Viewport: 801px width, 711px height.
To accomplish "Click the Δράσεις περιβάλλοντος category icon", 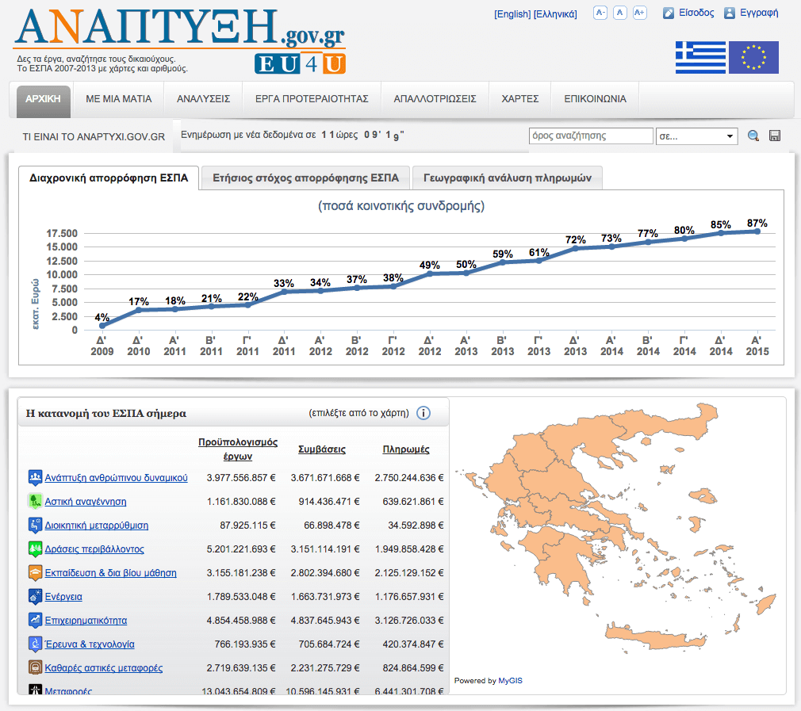I will 35,549.
